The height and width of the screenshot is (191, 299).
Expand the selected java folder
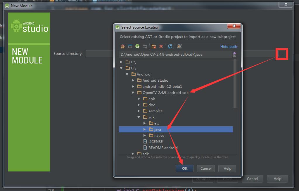coord(145,129)
